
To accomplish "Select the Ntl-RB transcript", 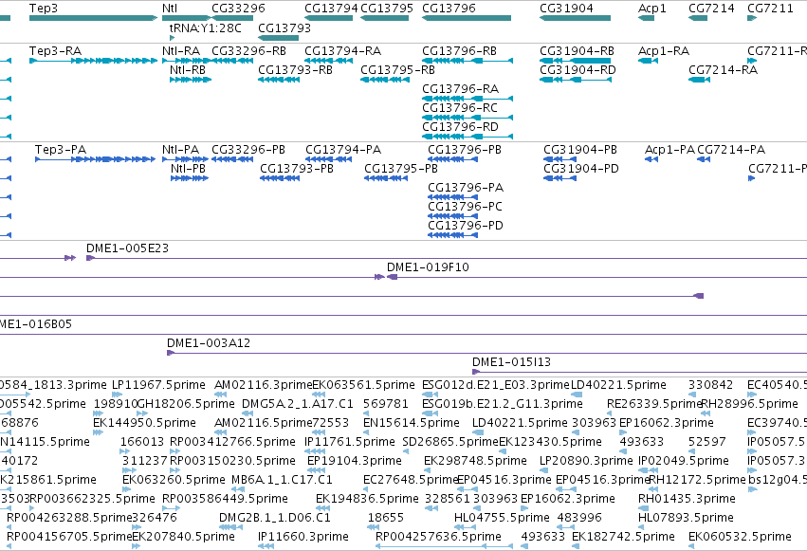I will [191, 80].
